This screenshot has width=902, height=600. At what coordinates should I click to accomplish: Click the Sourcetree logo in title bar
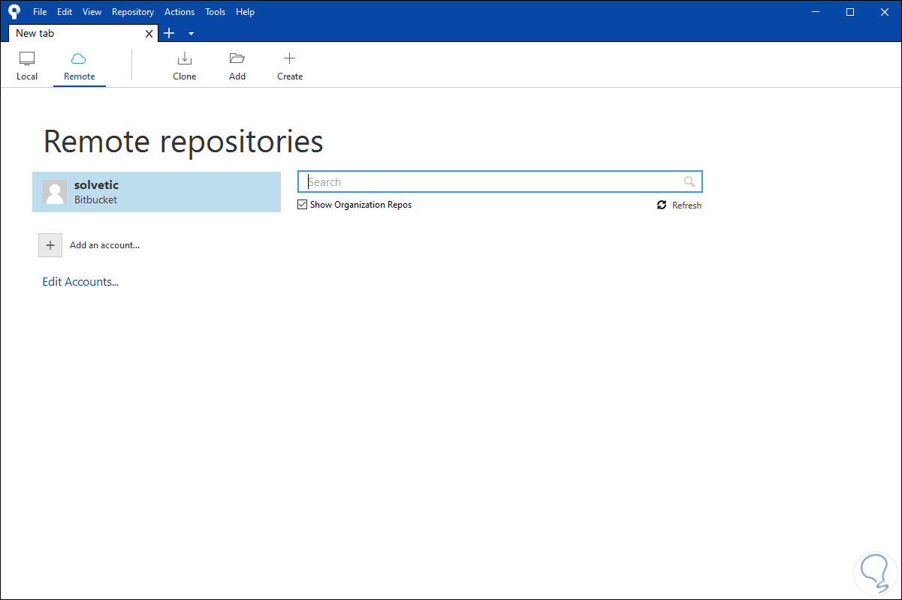[x=14, y=12]
